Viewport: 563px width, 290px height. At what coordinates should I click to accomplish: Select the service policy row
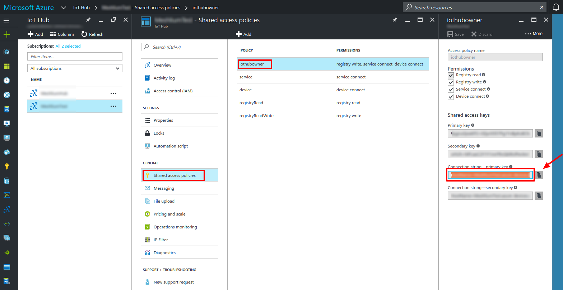(333, 77)
